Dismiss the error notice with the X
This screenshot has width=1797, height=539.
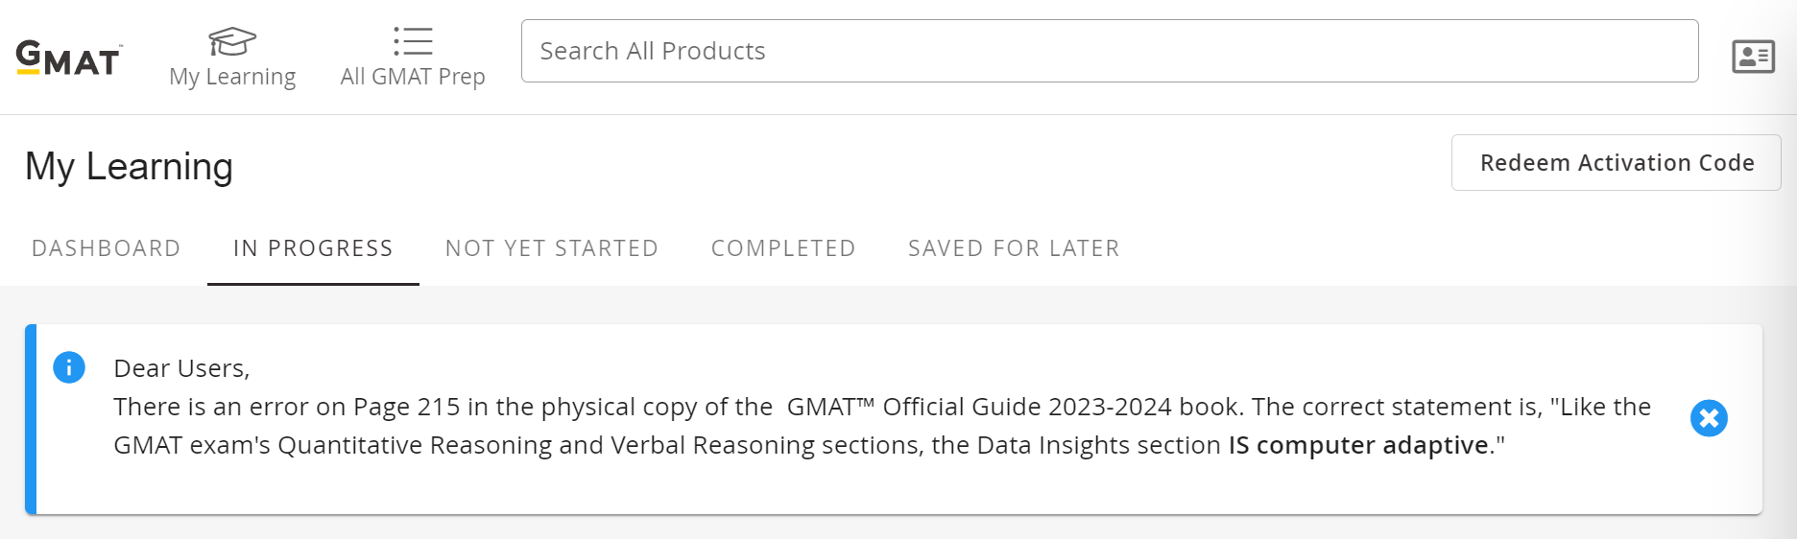click(1709, 418)
